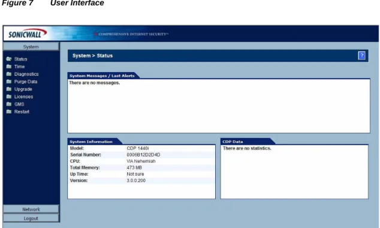
Task: Click the SonicWALL logo
Action: 27,34
